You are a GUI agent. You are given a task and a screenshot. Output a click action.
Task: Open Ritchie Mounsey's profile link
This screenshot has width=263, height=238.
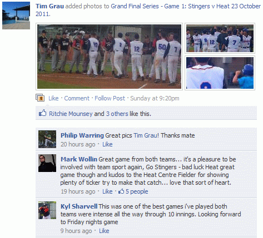pos(71,114)
